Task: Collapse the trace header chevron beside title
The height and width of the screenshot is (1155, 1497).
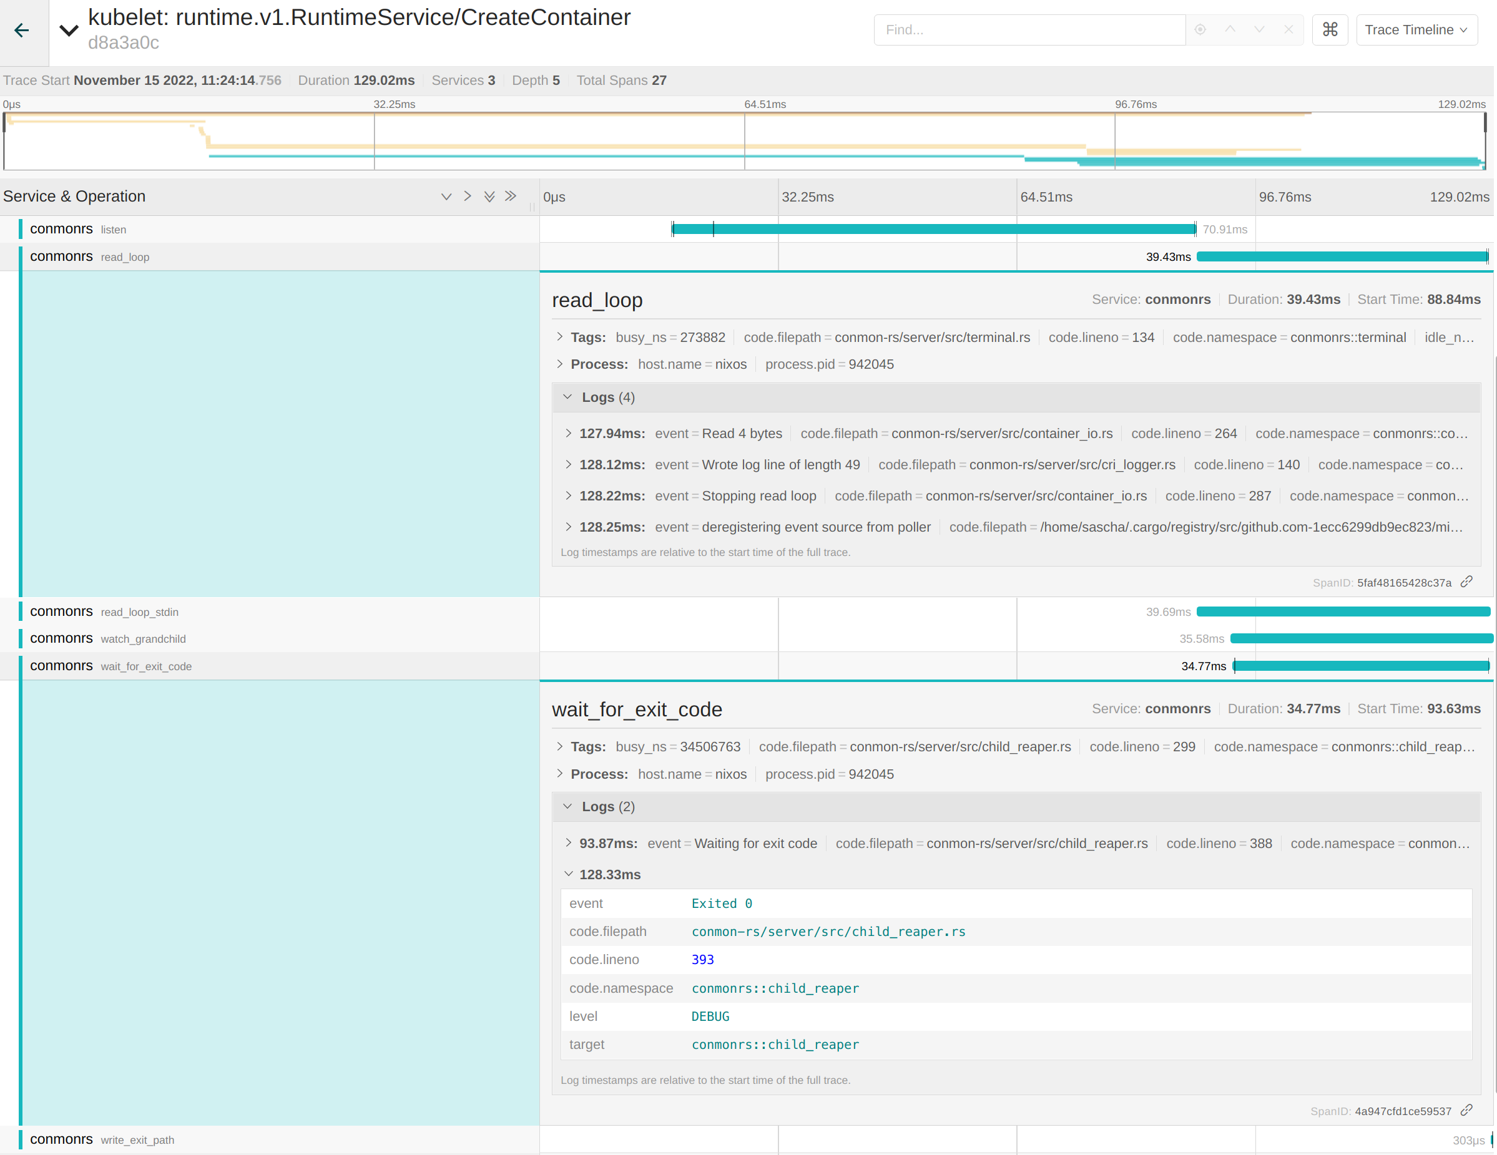Action: (69, 30)
